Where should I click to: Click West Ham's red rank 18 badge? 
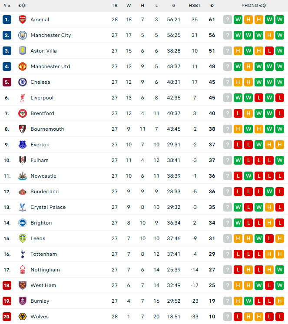(x=7, y=285)
